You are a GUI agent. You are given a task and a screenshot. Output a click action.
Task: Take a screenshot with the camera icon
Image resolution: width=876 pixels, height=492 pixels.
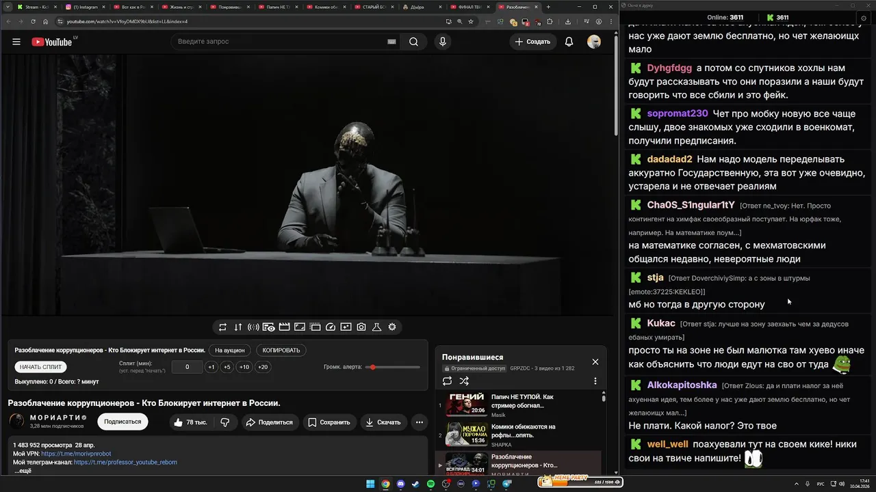tap(361, 327)
